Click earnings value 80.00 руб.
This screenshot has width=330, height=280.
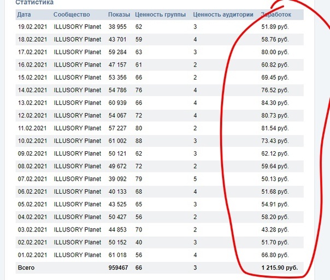click(x=275, y=52)
